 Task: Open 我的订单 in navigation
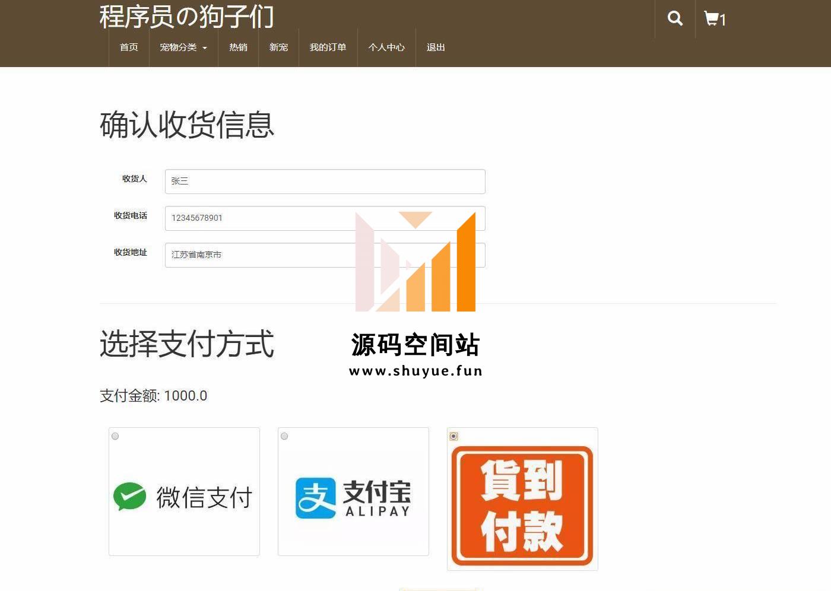coord(328,47)
